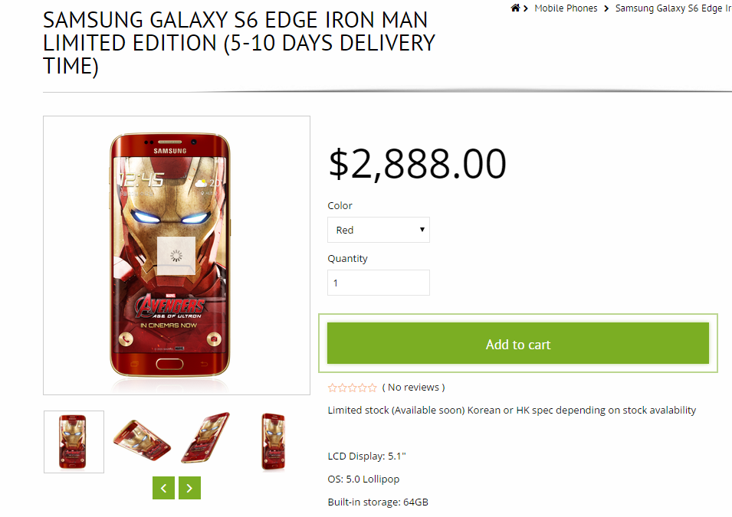Select the second thumbnail of phone lying flat
Image resolution: width=732 pixels, height=517 pixels.
tap(142, 442)
